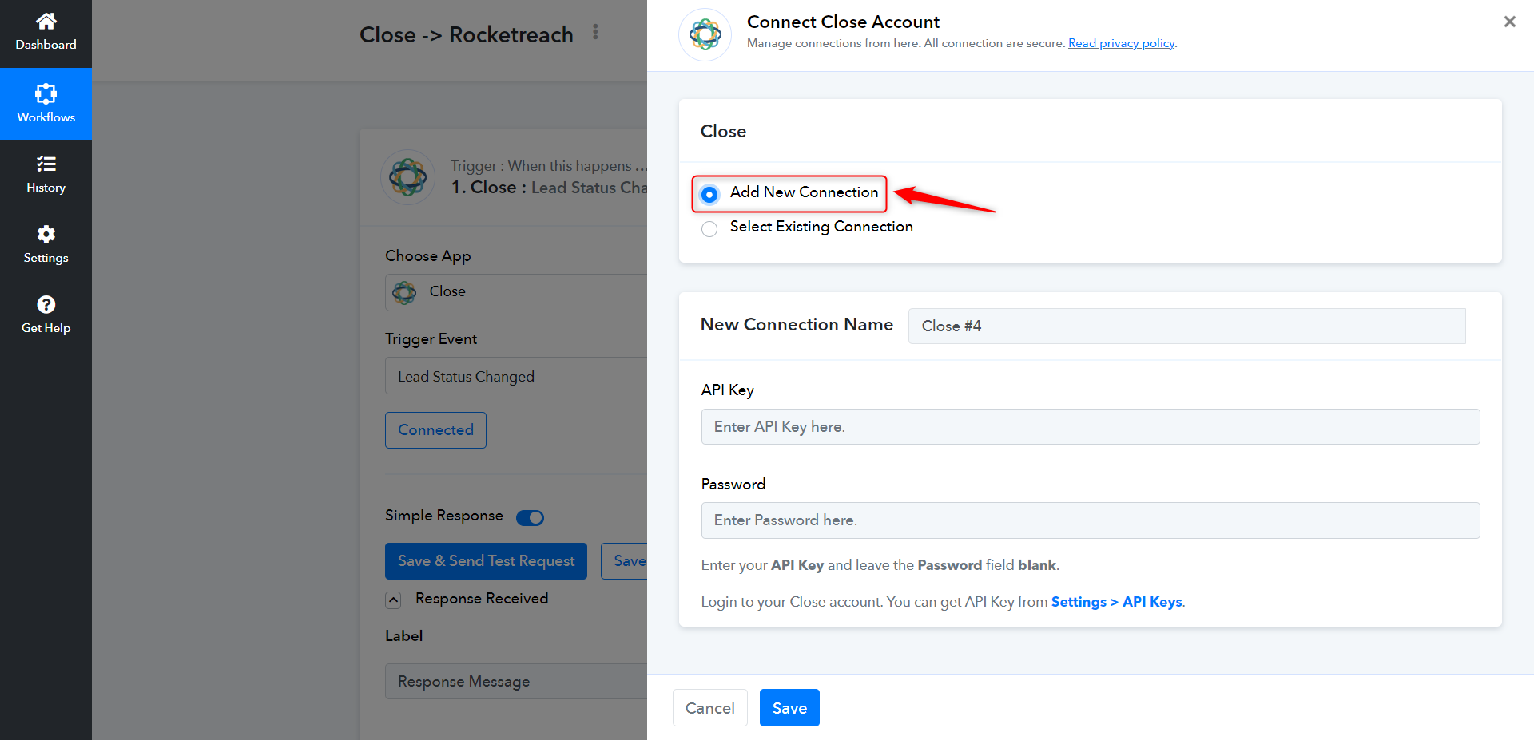Open the Settings gear icon
The width and height of the screenshot is (1534, 740).
coord(46,234)
